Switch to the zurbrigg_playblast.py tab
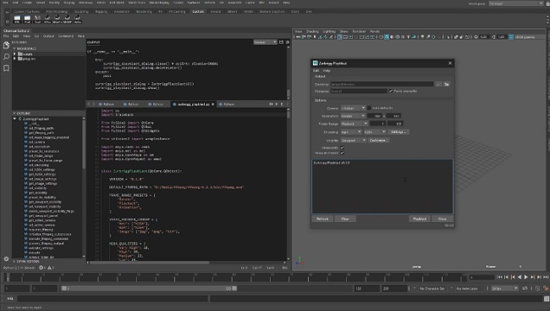The image size is (550, 311). 193,104
